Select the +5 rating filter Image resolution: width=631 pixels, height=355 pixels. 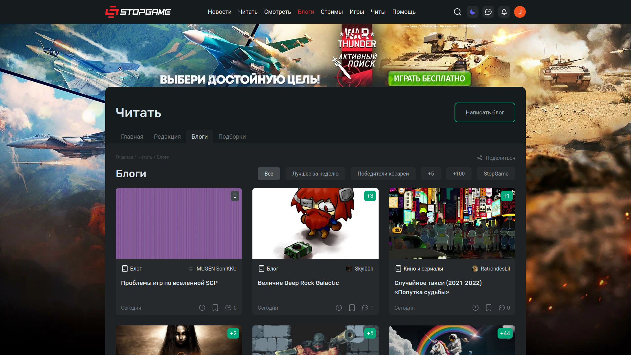point(431,174)
